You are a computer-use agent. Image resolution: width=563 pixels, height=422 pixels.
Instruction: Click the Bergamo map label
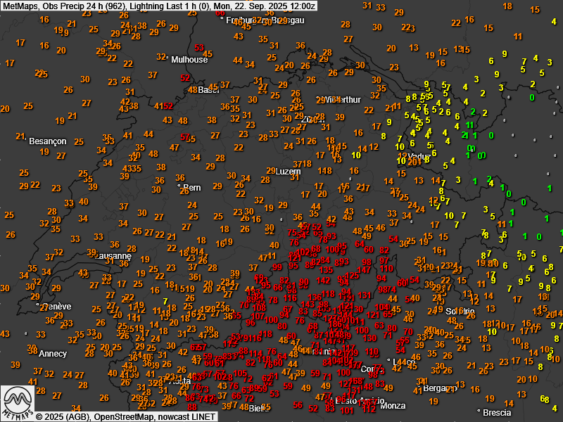tap(435, 388)
